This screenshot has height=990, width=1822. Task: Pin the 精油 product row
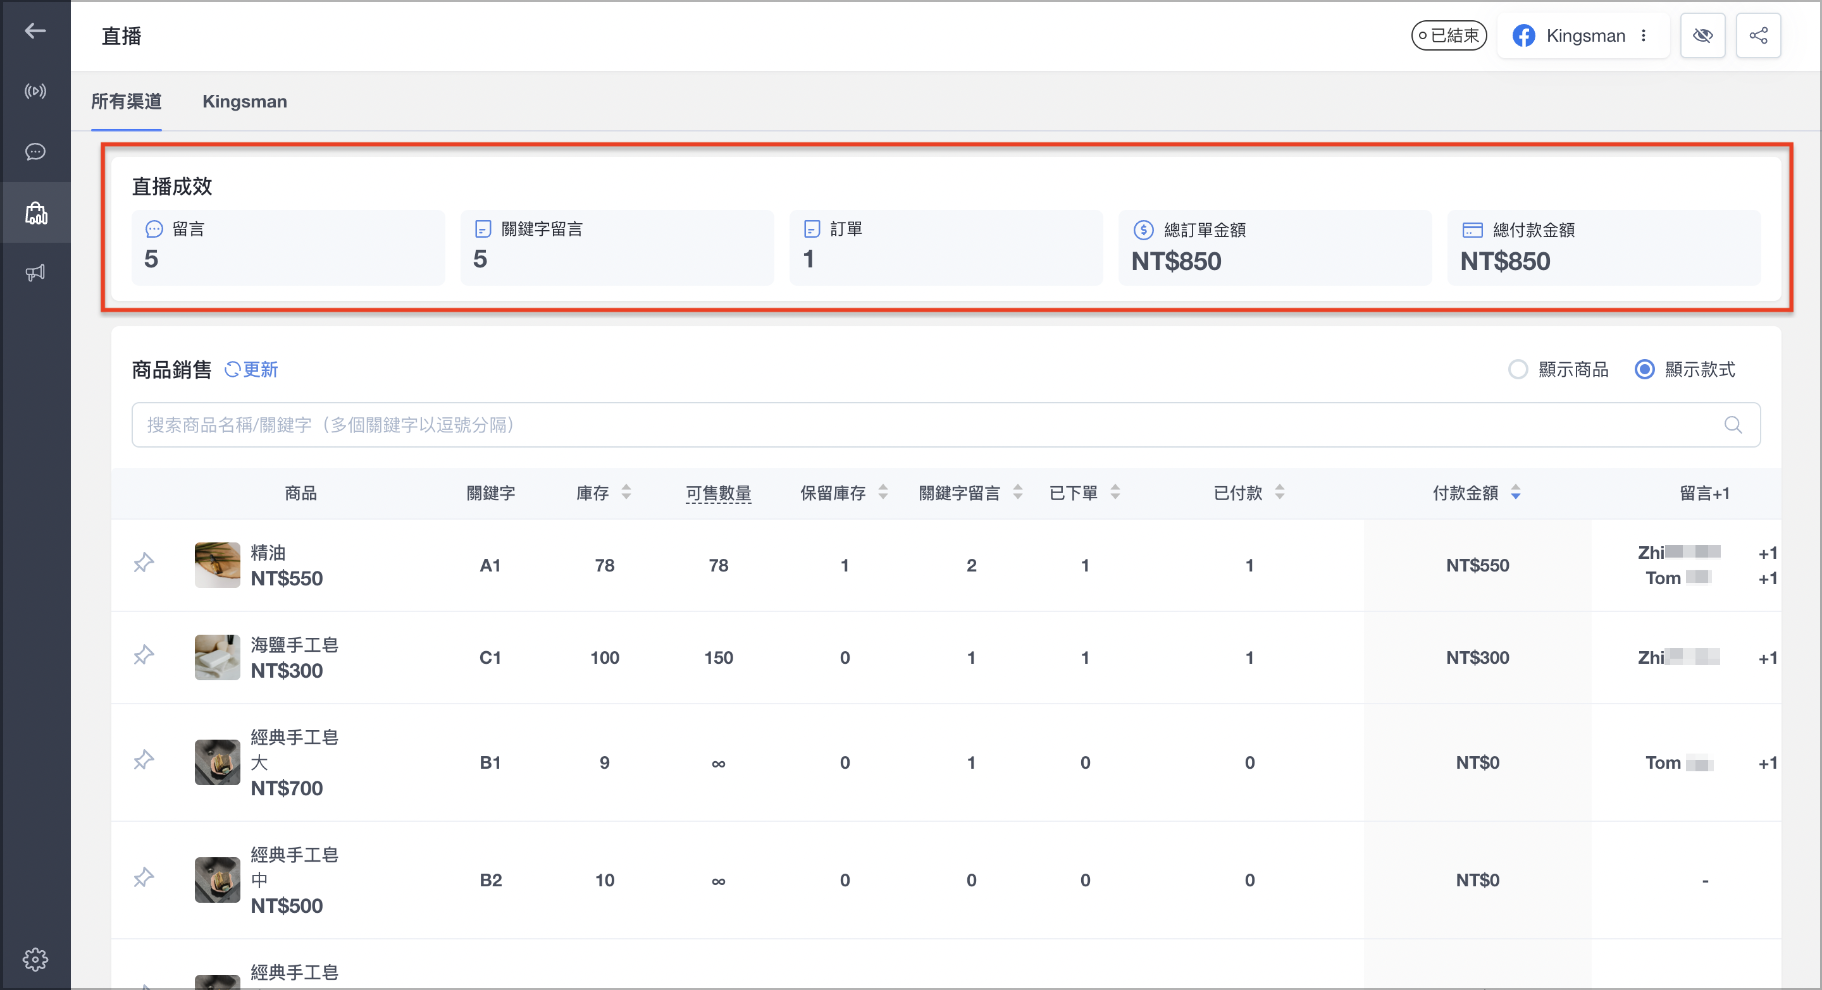coord(144,563)
